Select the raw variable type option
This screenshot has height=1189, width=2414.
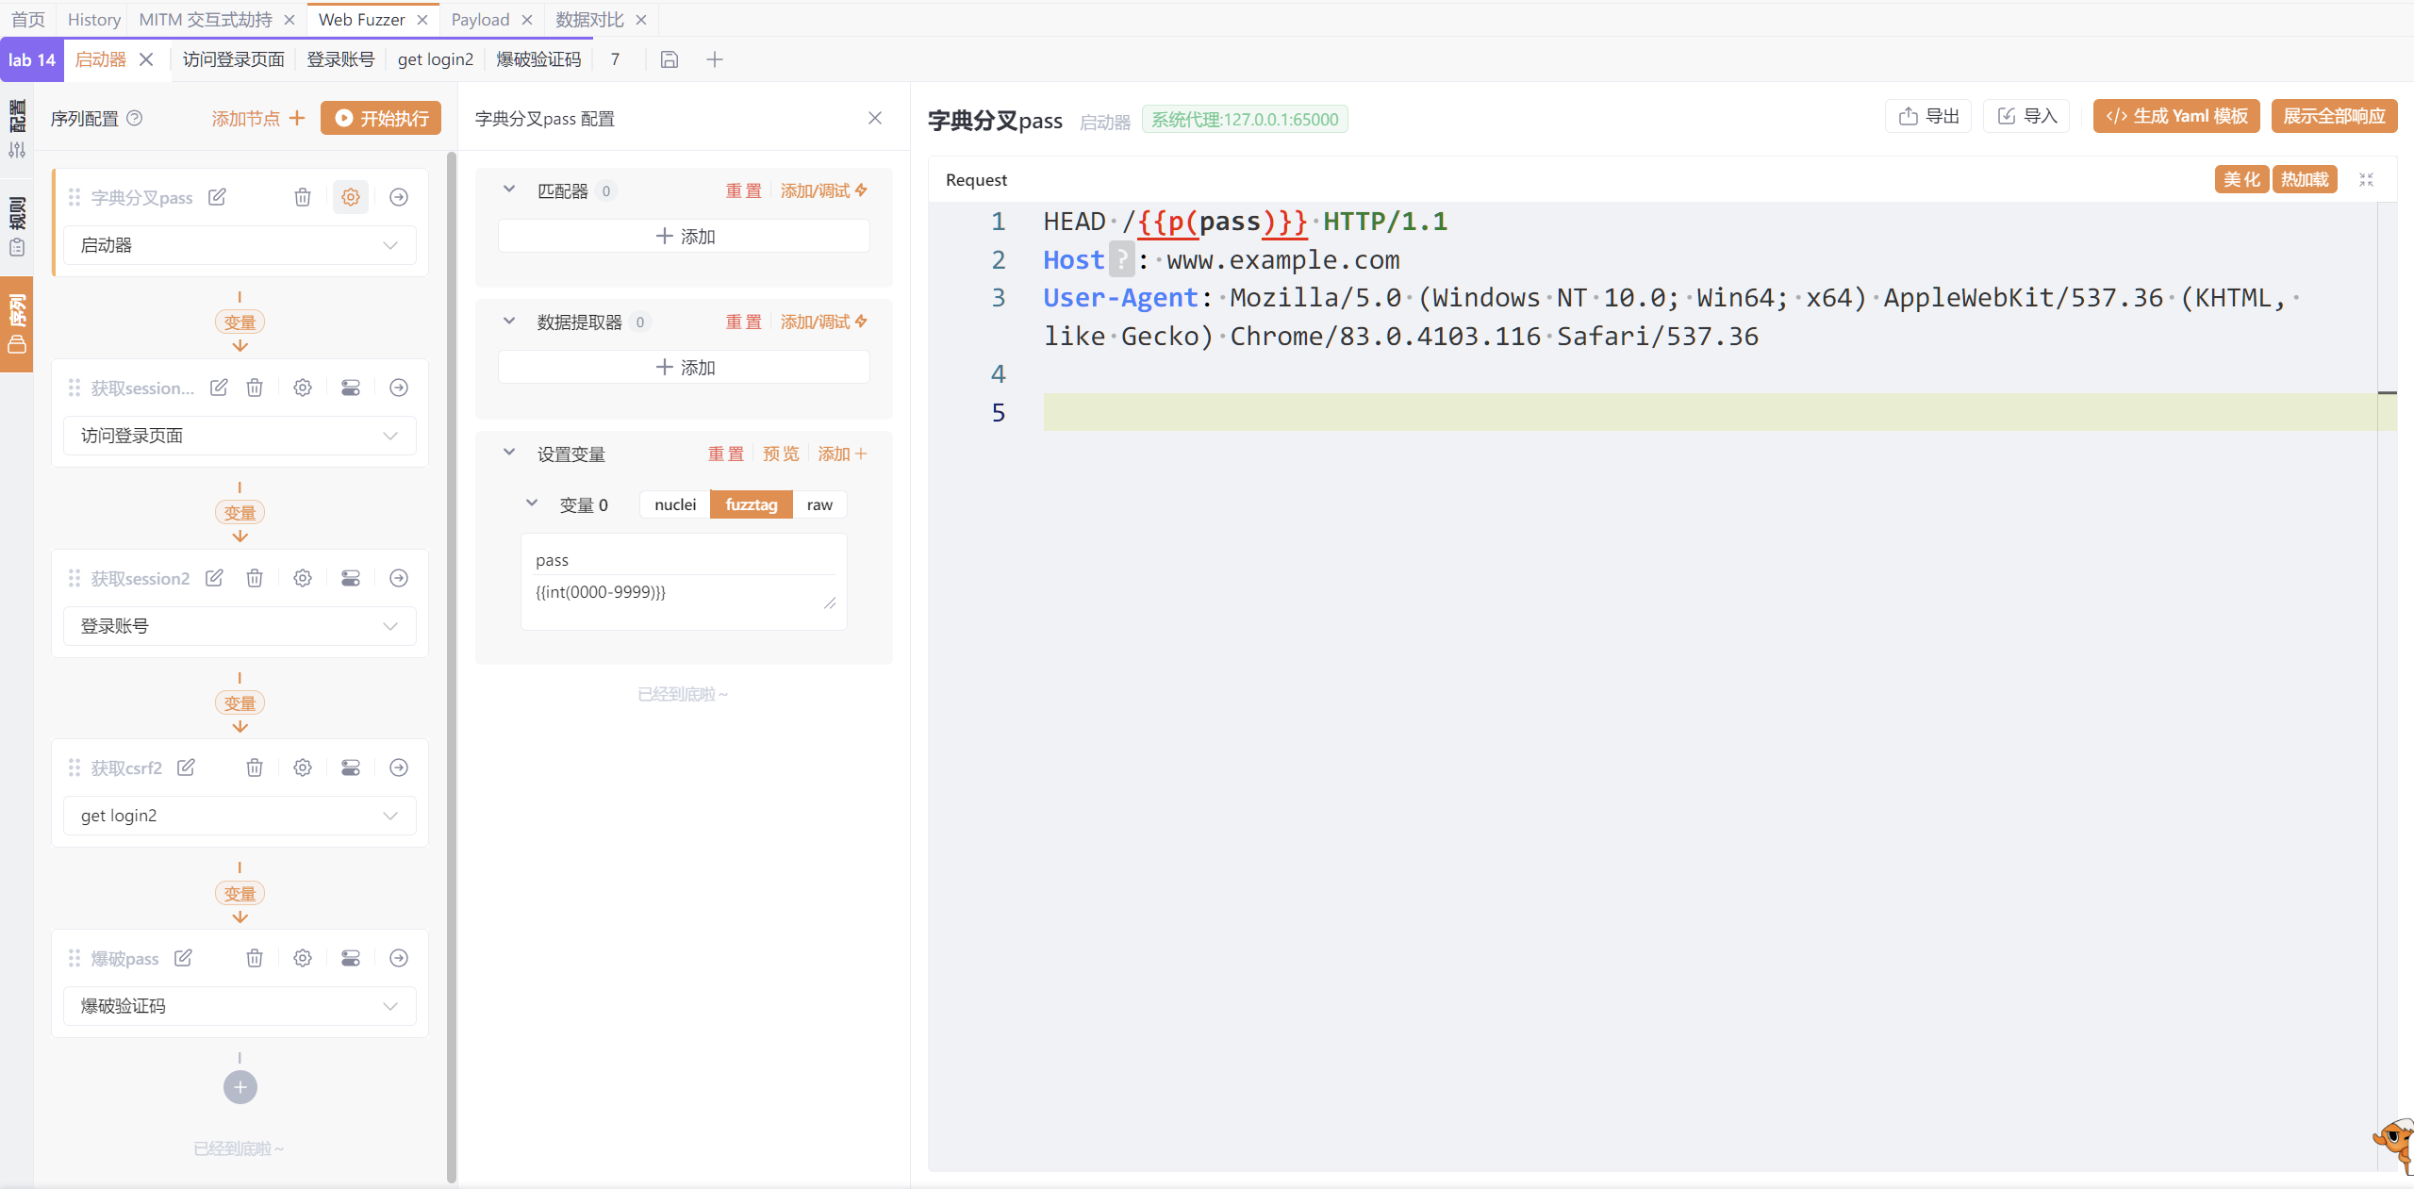point(818,504)
